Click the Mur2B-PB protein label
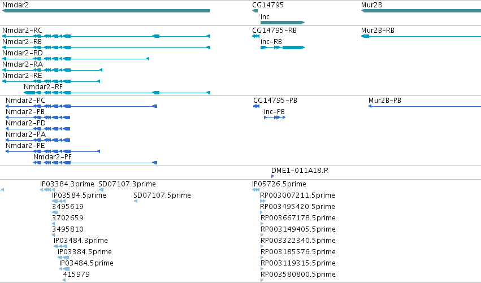 click(x=385, y=101)
